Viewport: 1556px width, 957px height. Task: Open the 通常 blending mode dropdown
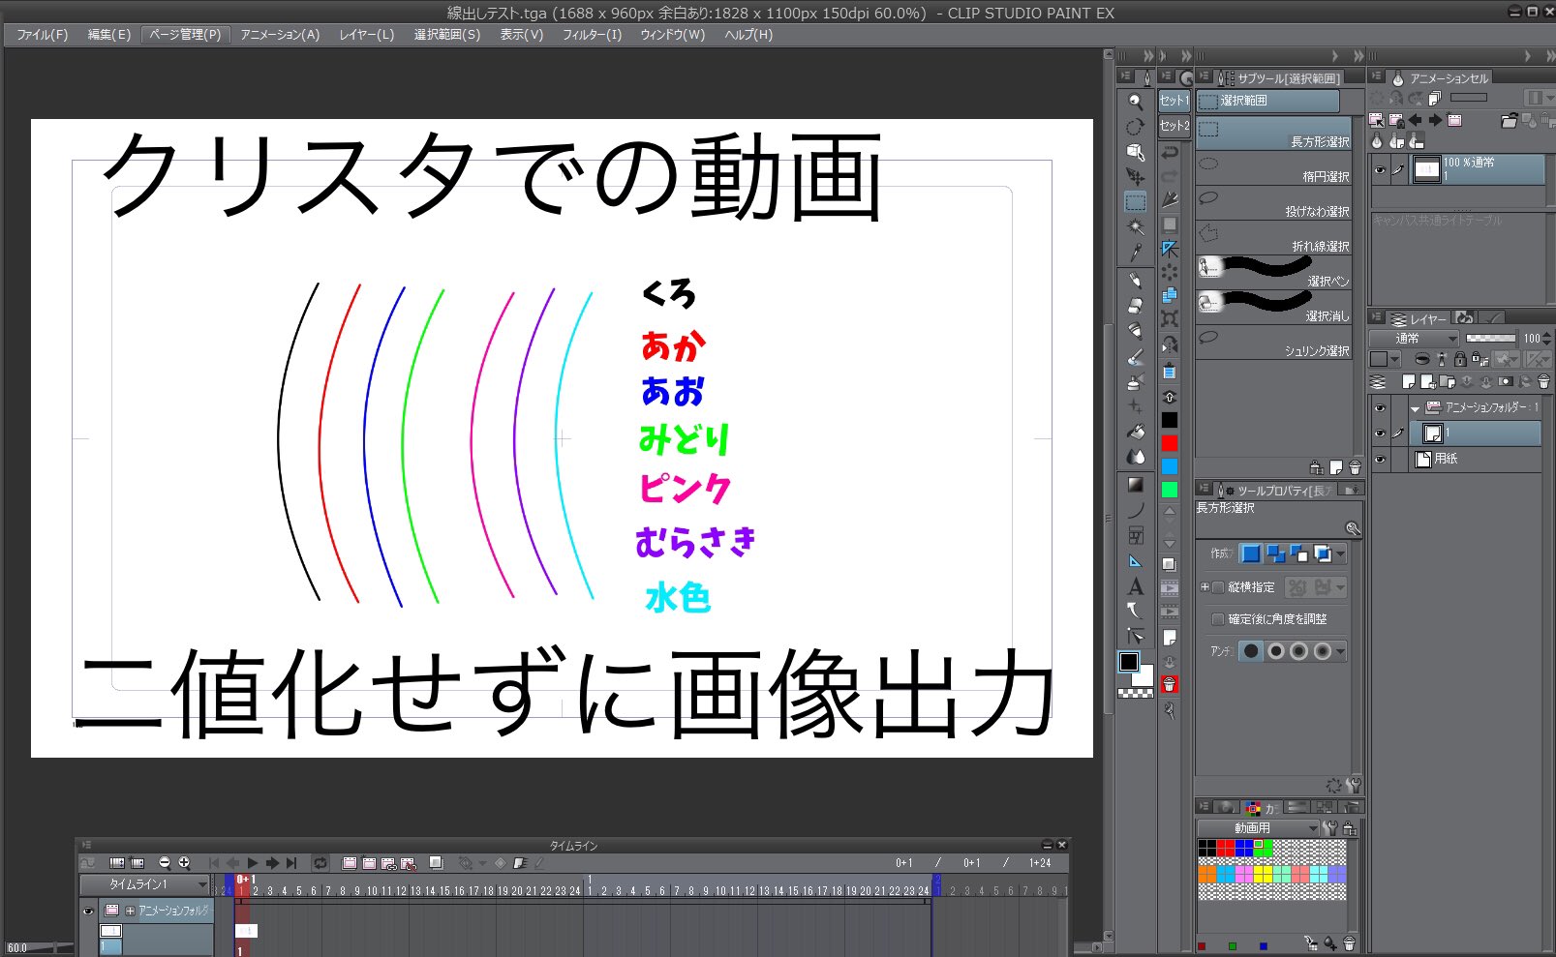click(1415, 339)
